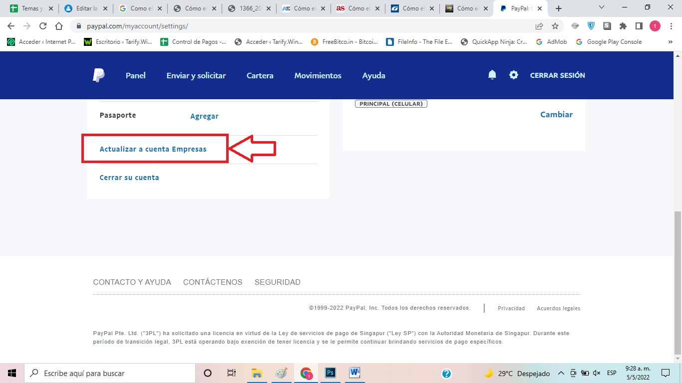The height and width of the screenshot is (383, 682).
Task: Expand the tab search dropdown arrow
Action: click(x=602, y=7)
